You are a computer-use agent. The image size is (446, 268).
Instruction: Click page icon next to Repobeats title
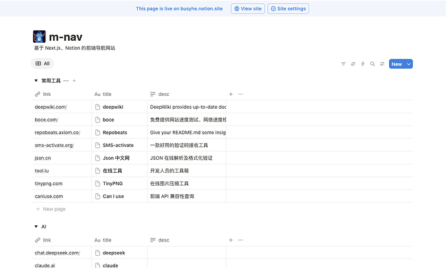(x=98, y=133)
